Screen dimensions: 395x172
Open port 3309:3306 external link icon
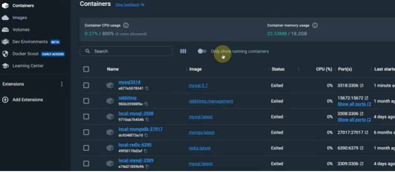point(362,164)
